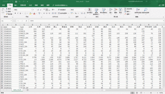Click the Insert Function fx icon
This screenshot has width=165, height=94.
[26, 21]
